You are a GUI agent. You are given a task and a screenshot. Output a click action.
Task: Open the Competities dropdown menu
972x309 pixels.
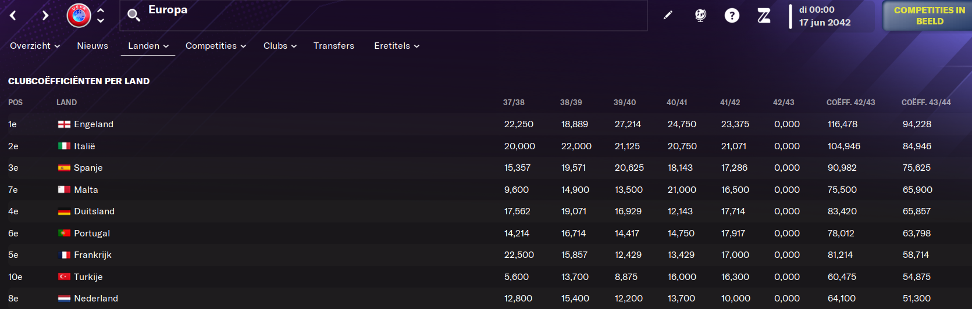[216, 46]
